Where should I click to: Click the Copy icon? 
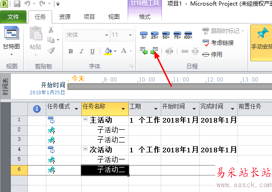[51, 40]
